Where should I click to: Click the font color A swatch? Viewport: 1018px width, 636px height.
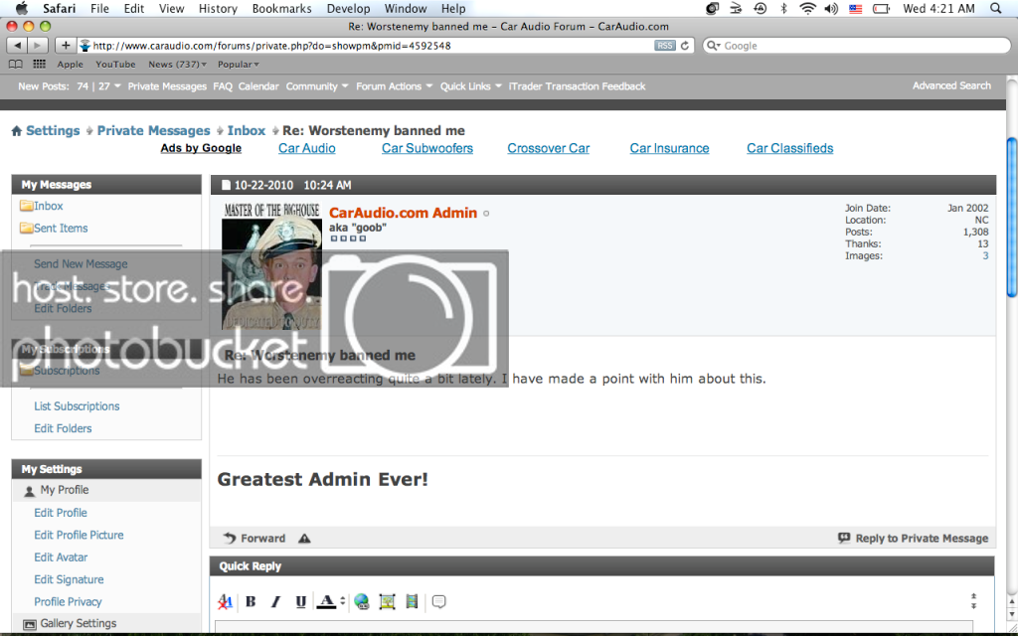[x=326, y=601]
